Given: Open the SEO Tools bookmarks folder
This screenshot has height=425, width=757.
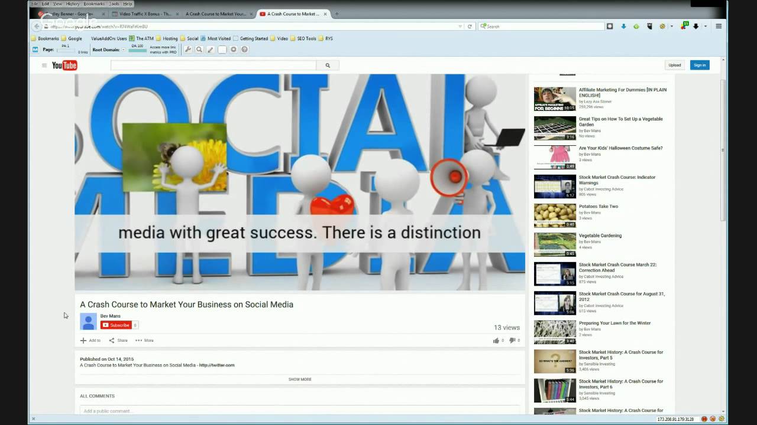Looking at the screenshot, I should (x=303, y=38).
